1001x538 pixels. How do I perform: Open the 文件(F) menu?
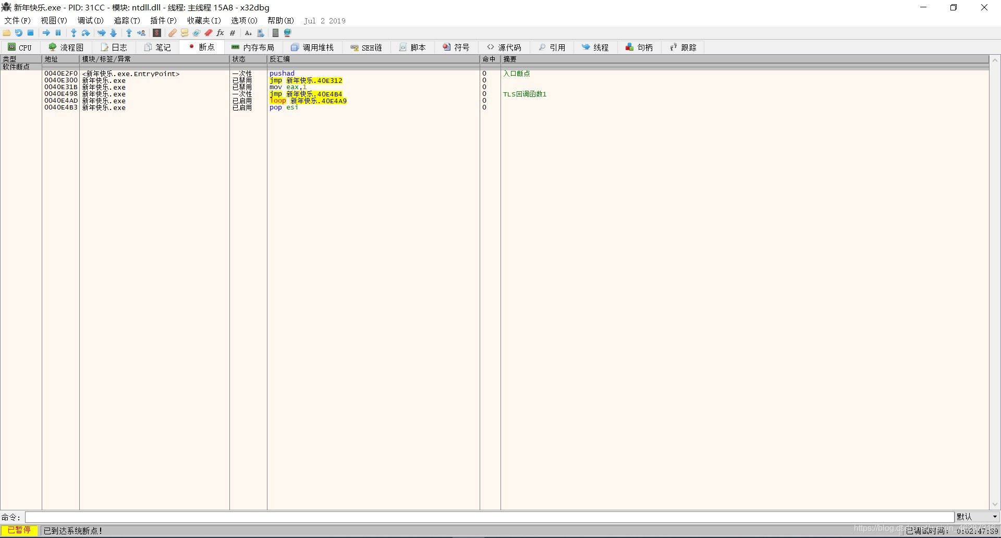(18, 21)
